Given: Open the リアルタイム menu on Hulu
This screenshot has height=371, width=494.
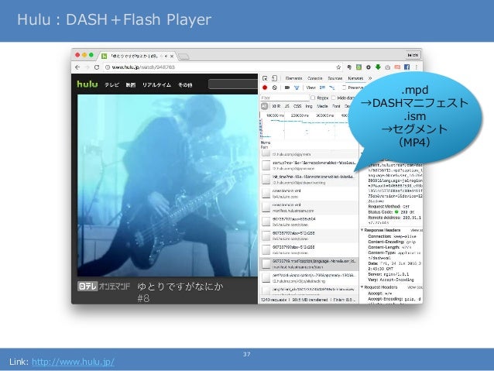Looking at the screenshot, I should tap(156, 84).
